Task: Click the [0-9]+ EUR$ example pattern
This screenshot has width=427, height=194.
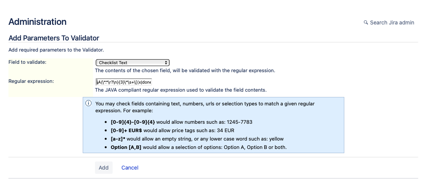Action: [x=126, y=131]
